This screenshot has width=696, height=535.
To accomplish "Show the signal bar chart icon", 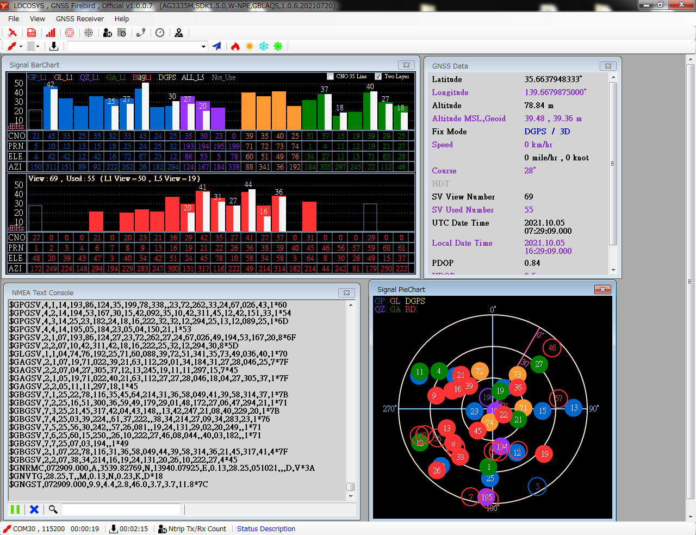I will coord(51,33).
